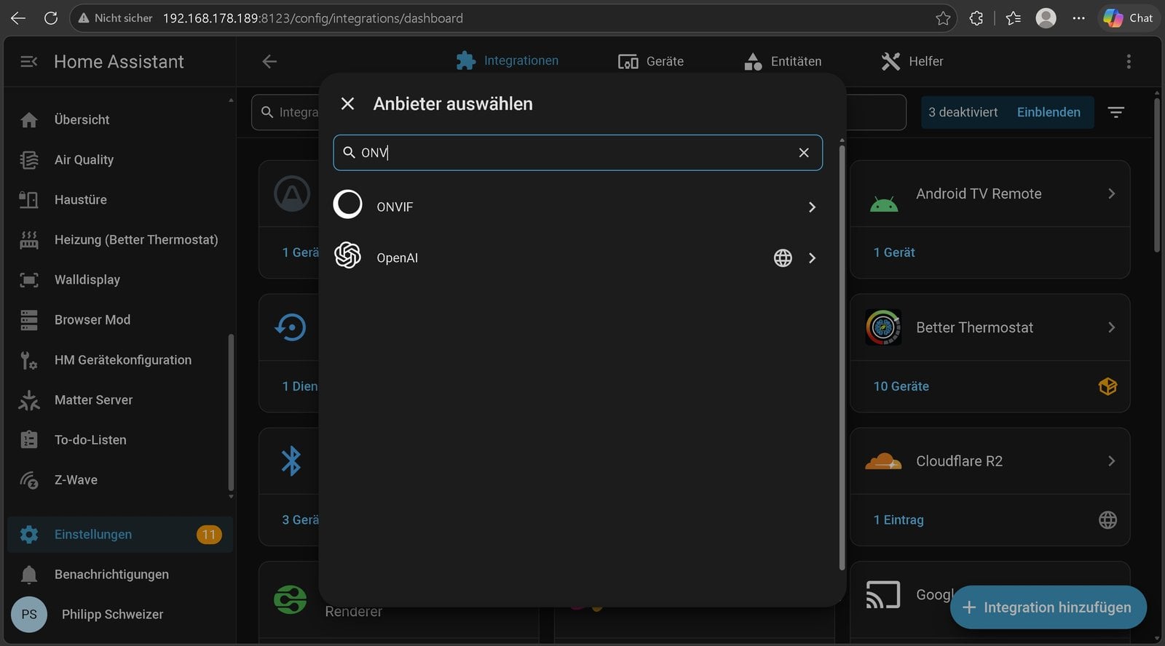Expand the ONVIF entry chevron
The height and width of the screenshot is (646, 1165).
pyautogui.click(x=812, y=207)
